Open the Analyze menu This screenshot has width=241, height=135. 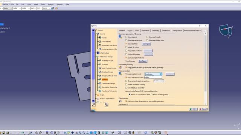tap(50, 4)
